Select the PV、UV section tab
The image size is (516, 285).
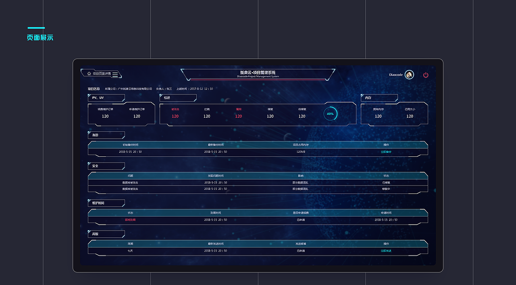tap(106, 98)
